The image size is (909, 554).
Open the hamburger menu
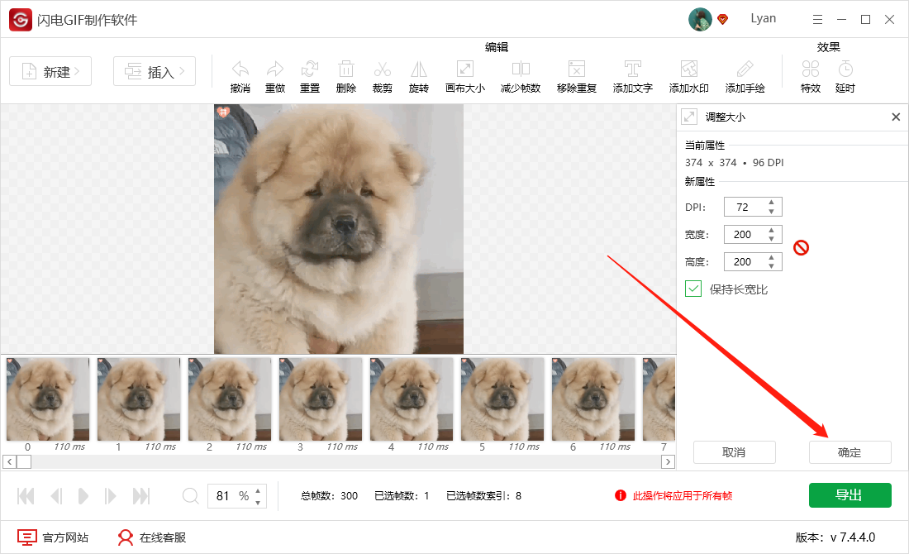pyautogui.click(x=817, y=18)
